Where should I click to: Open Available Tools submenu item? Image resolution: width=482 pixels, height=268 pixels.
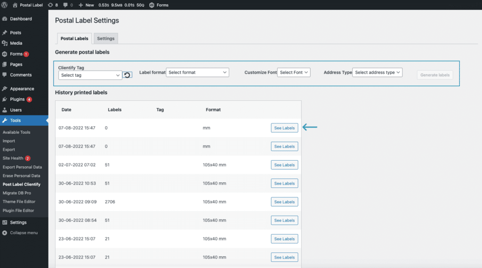coord(16,132)
